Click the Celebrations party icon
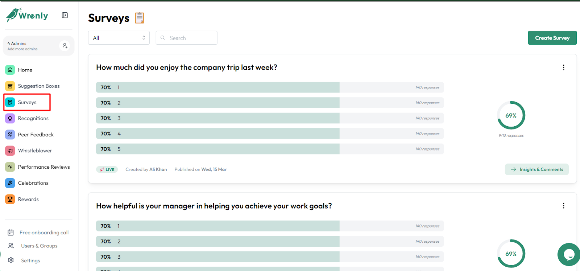The image size is (580, 271). coord(10,183)
